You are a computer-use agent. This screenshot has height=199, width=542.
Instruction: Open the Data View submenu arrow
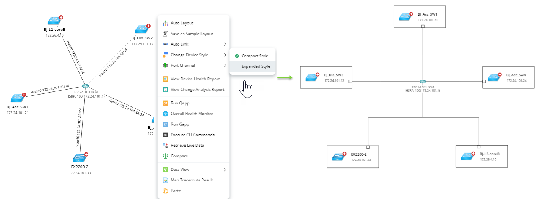click(225, 170)
